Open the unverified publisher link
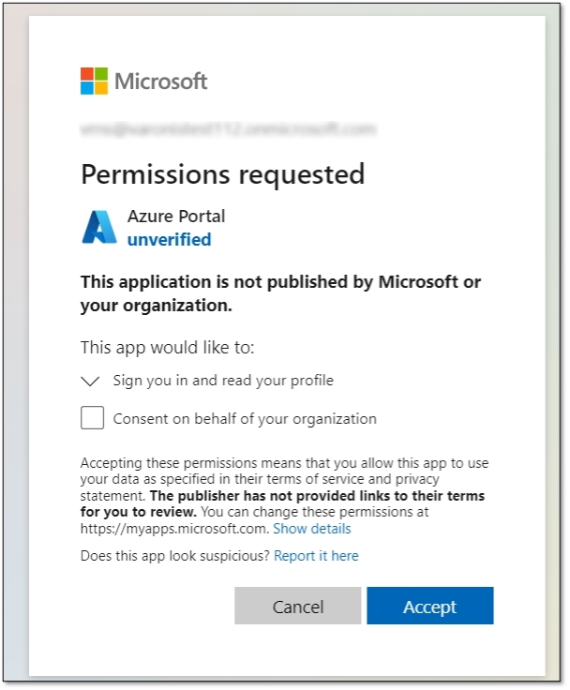 169,240
